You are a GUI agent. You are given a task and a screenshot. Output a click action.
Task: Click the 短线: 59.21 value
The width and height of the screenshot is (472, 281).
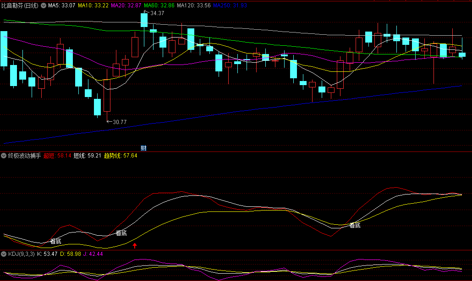tap(87, 156)
